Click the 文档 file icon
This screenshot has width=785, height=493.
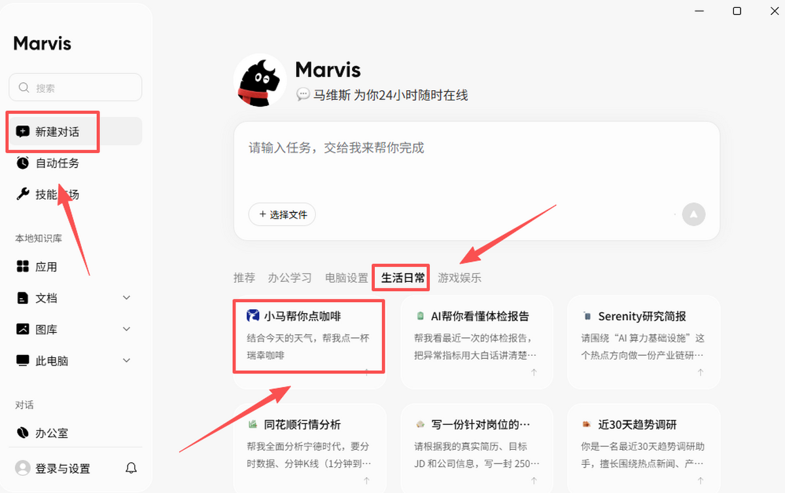[23, 298]
